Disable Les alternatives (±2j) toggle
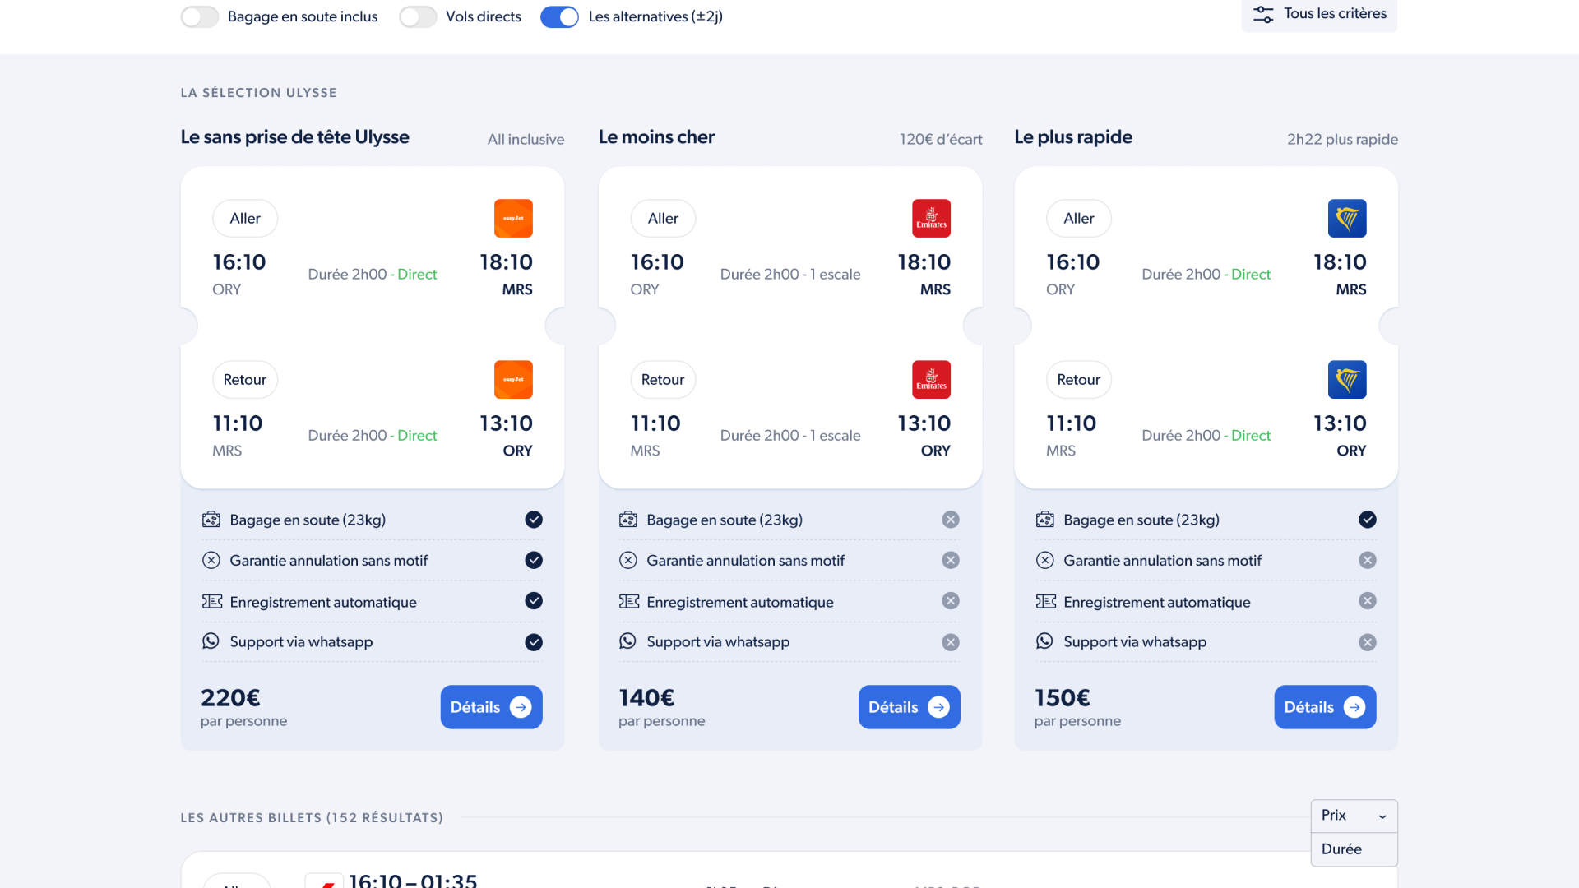Screen dimensions: 1579x888 click(x=559, y=16)
